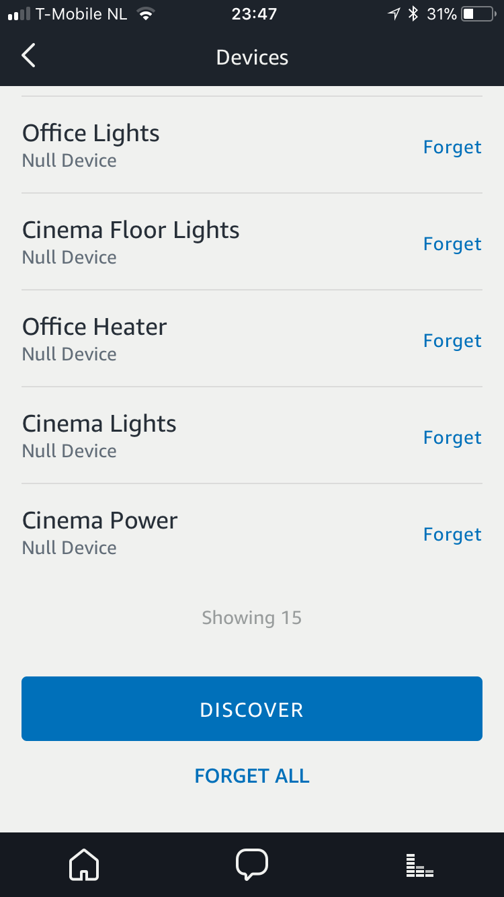Viewport: 504px width, 897px height.
Task: Tap the Wi-Fi status icon
Action: [144, 14]
